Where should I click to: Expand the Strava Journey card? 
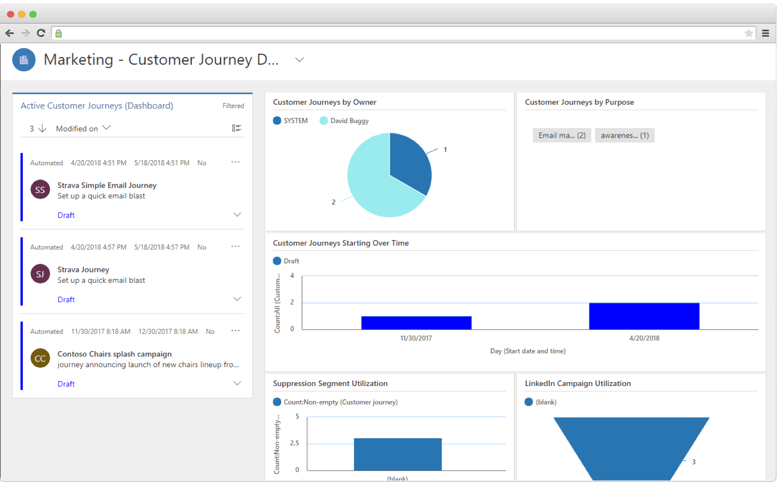(237, 299)
